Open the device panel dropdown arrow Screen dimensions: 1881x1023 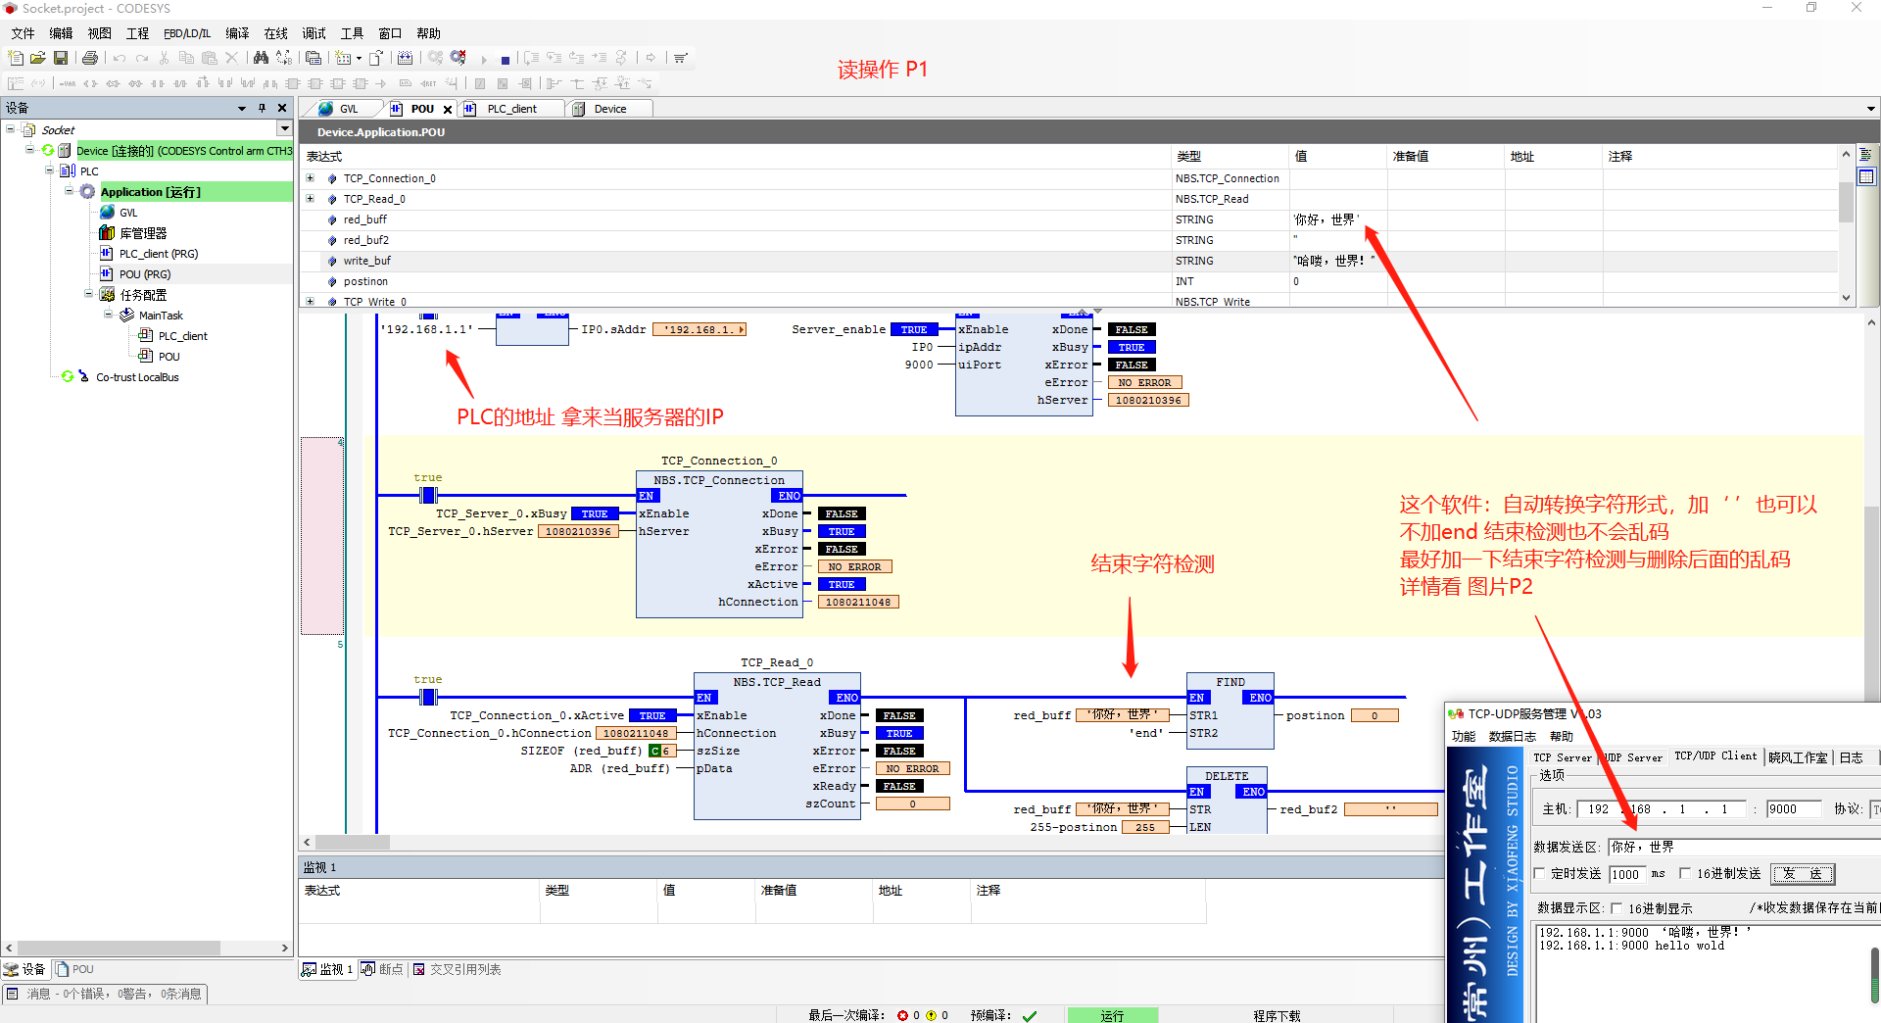pyautogui.click(x=241, y=108)
